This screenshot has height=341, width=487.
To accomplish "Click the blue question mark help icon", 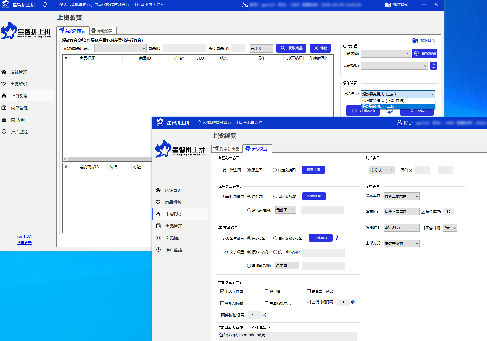I will [x=337, y=238].
